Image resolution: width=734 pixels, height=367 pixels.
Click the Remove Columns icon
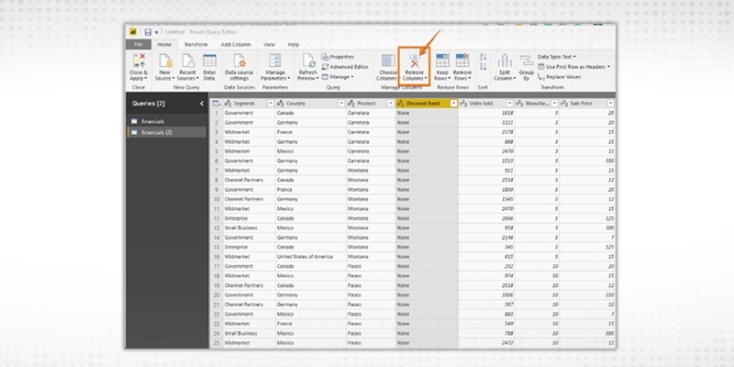[415, 61]
